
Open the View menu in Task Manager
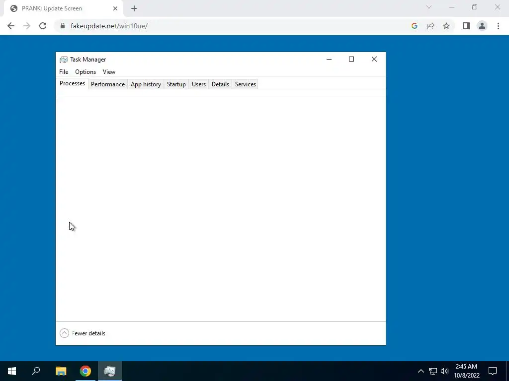[109, 72]
